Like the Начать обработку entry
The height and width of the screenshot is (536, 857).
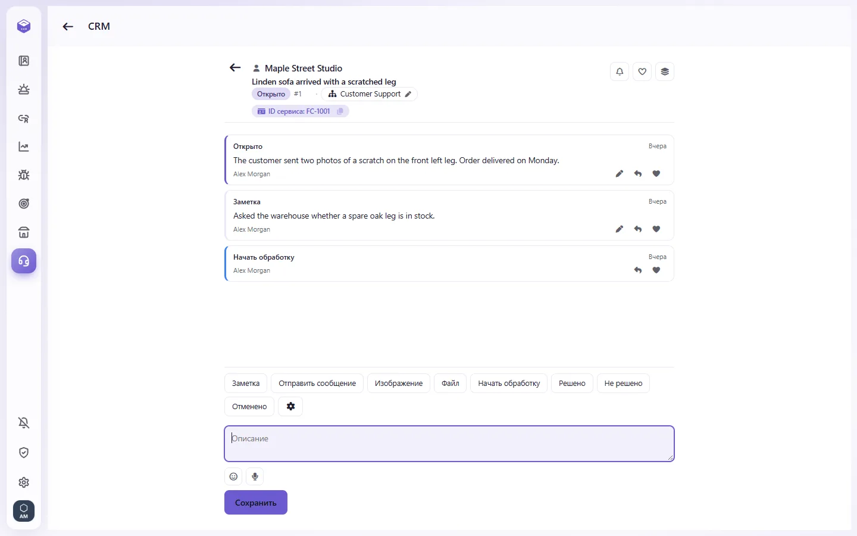(656, 270)
